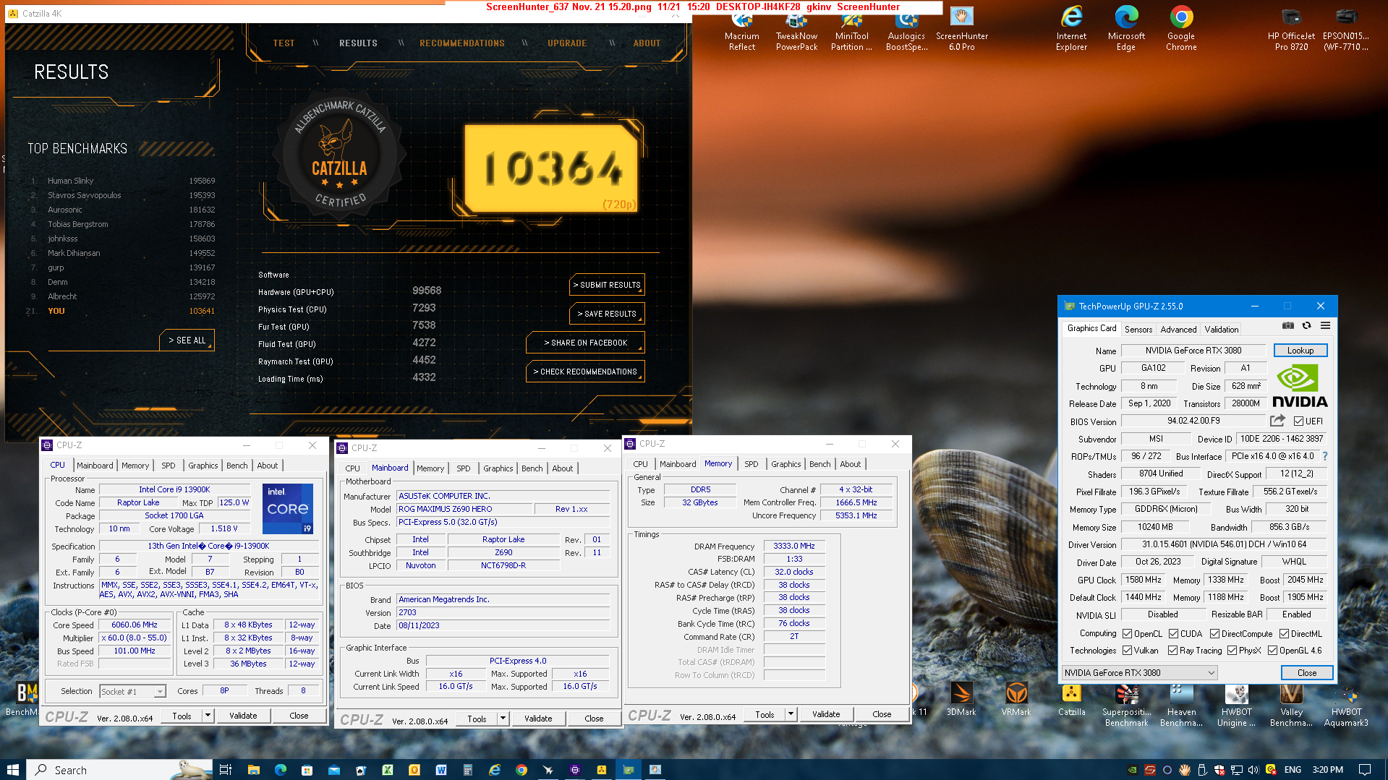Toggle the UEFI checkbox in GPU-Z
1388x780 pixels.
tap(1298, 421)
